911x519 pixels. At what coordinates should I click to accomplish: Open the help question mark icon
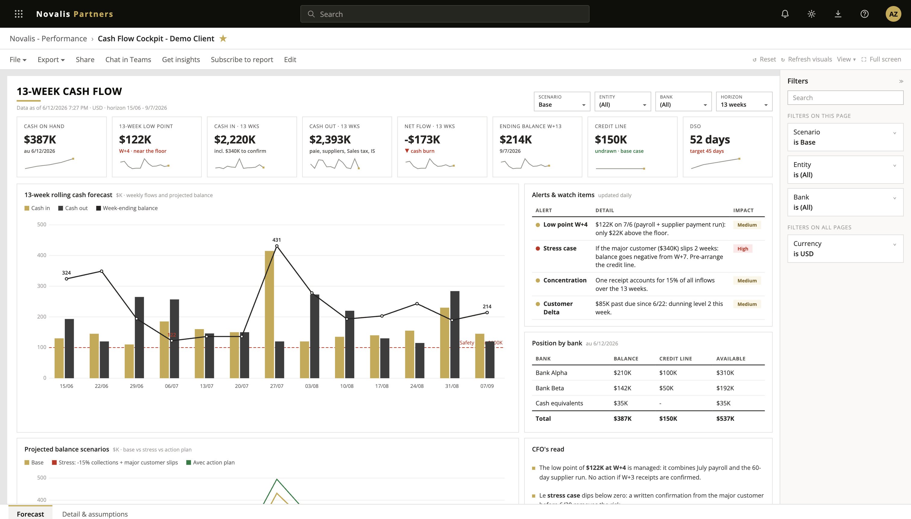click(x=864, y=14)
